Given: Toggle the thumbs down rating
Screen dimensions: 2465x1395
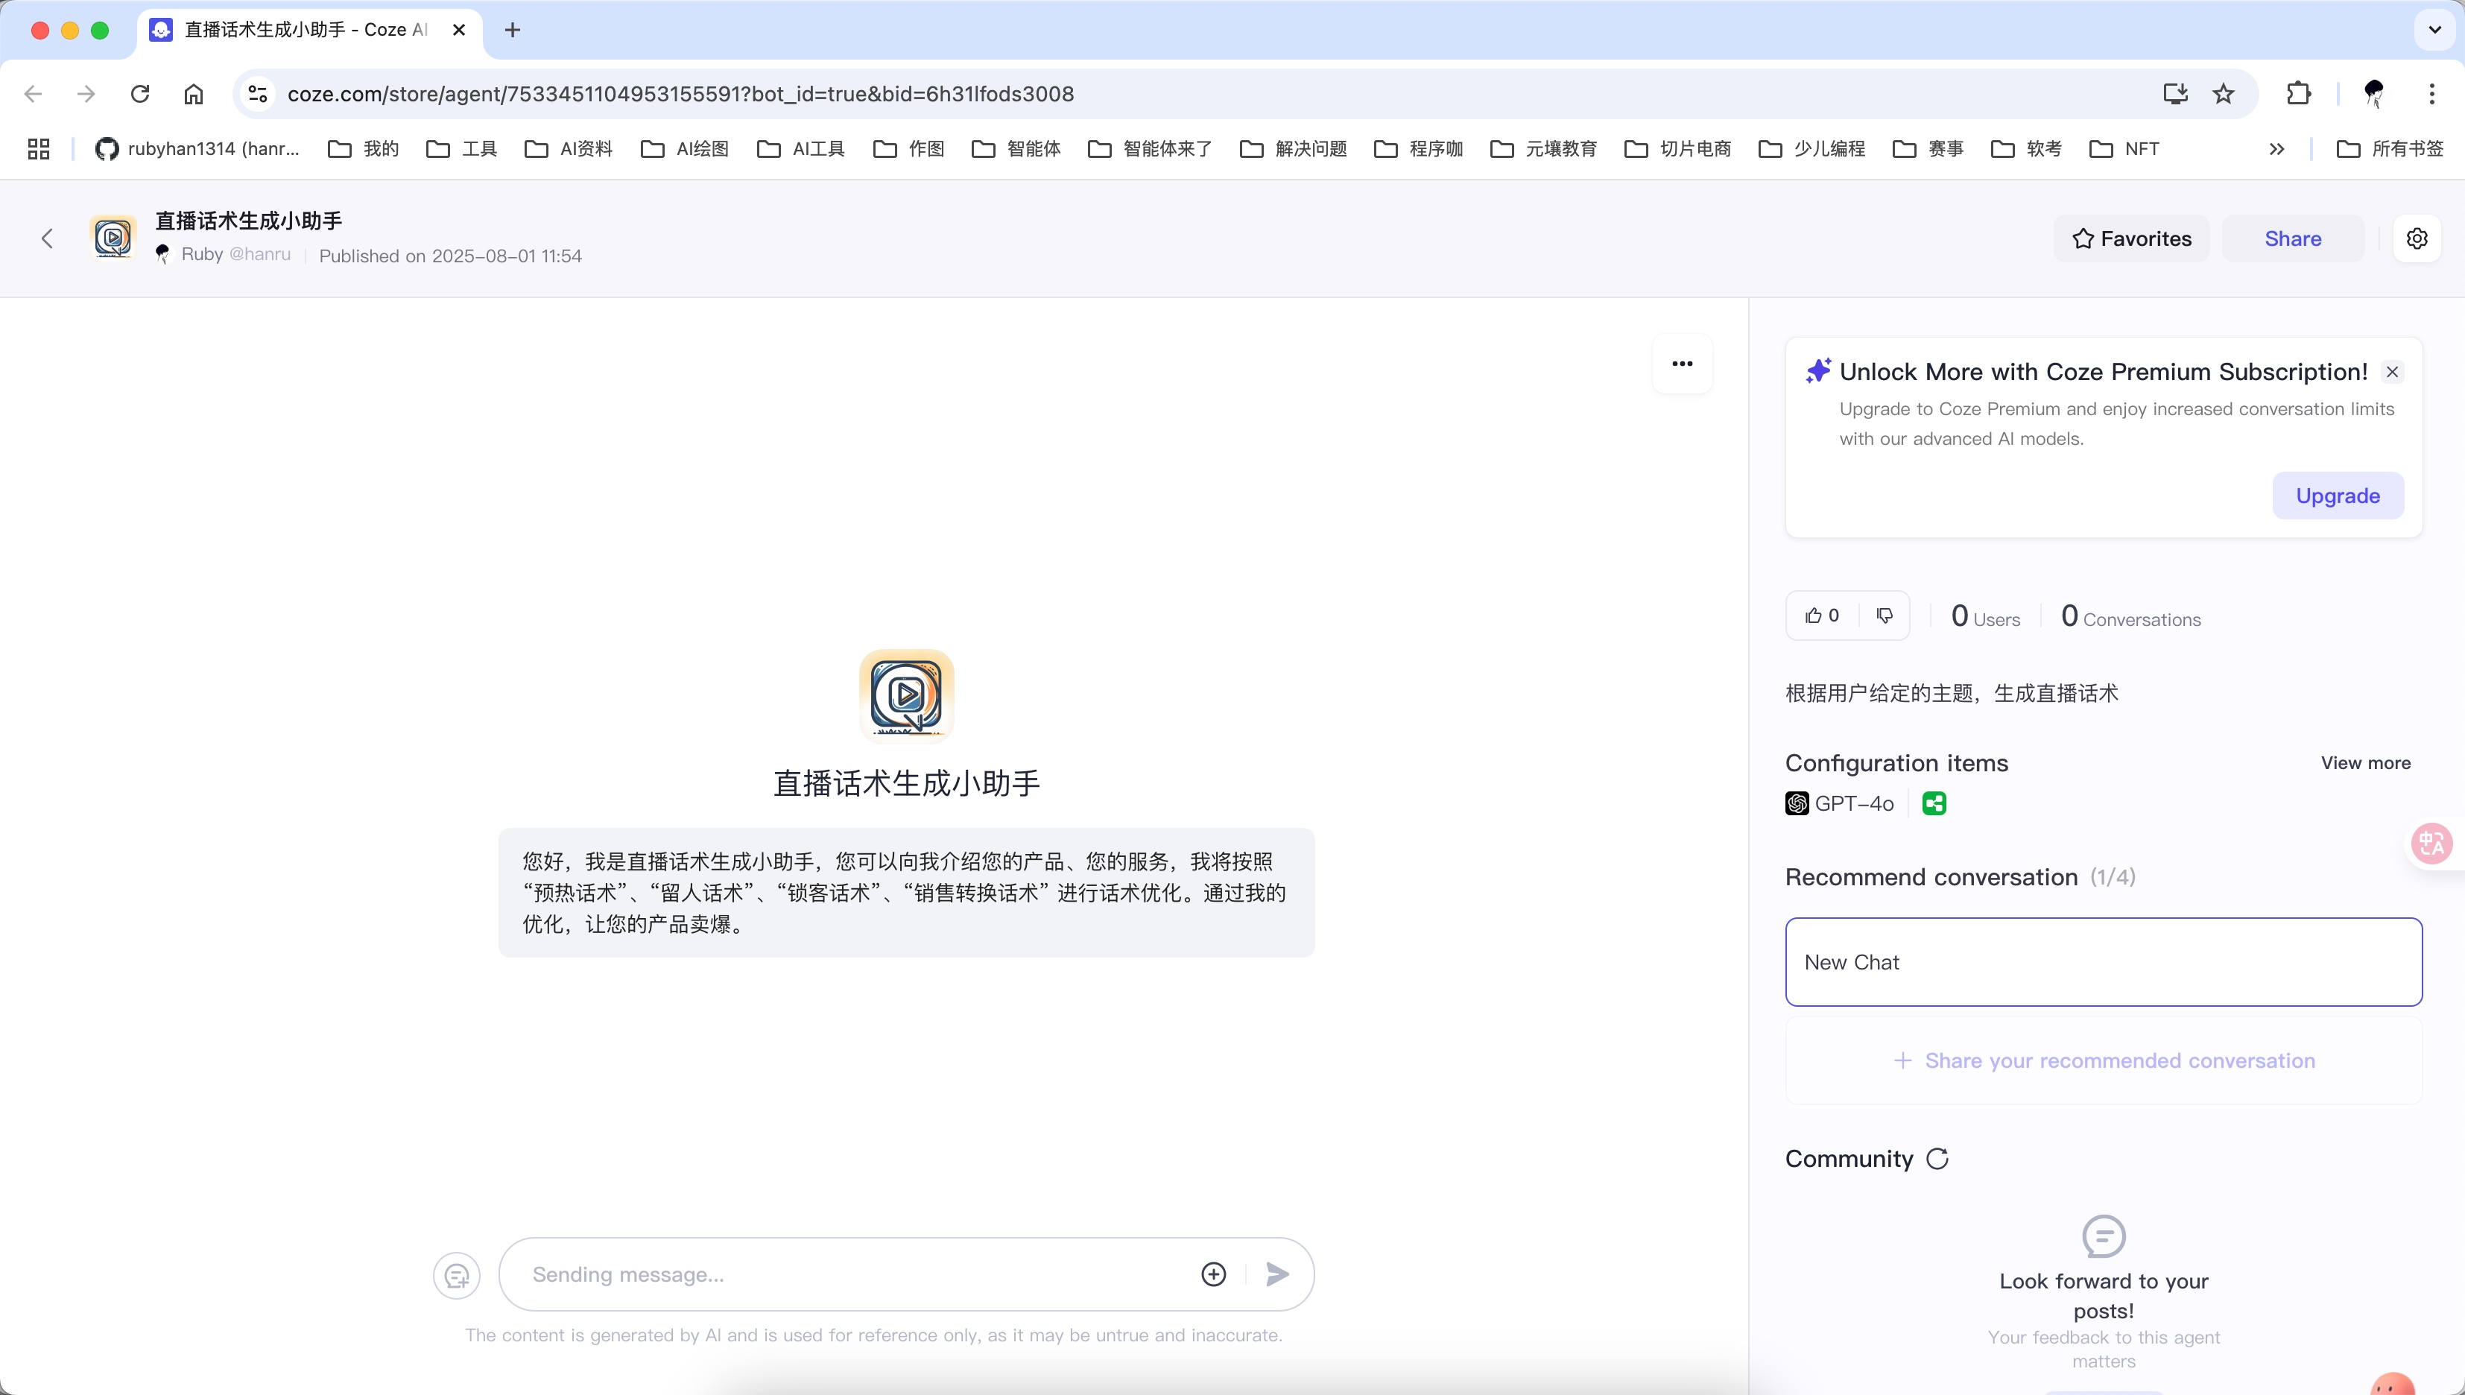Looking at the screenshot, I should tap(1884, 615).
